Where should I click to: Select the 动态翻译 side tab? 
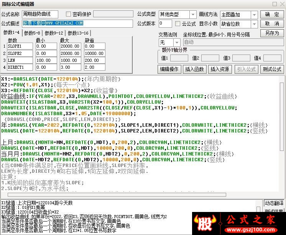[274, 204]
